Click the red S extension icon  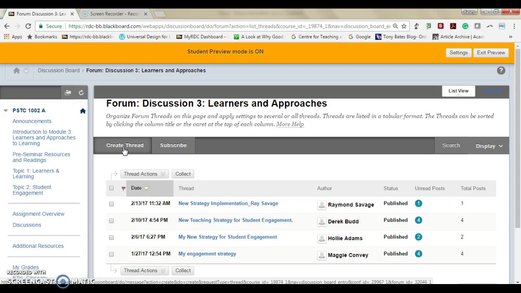coord(440,26)
